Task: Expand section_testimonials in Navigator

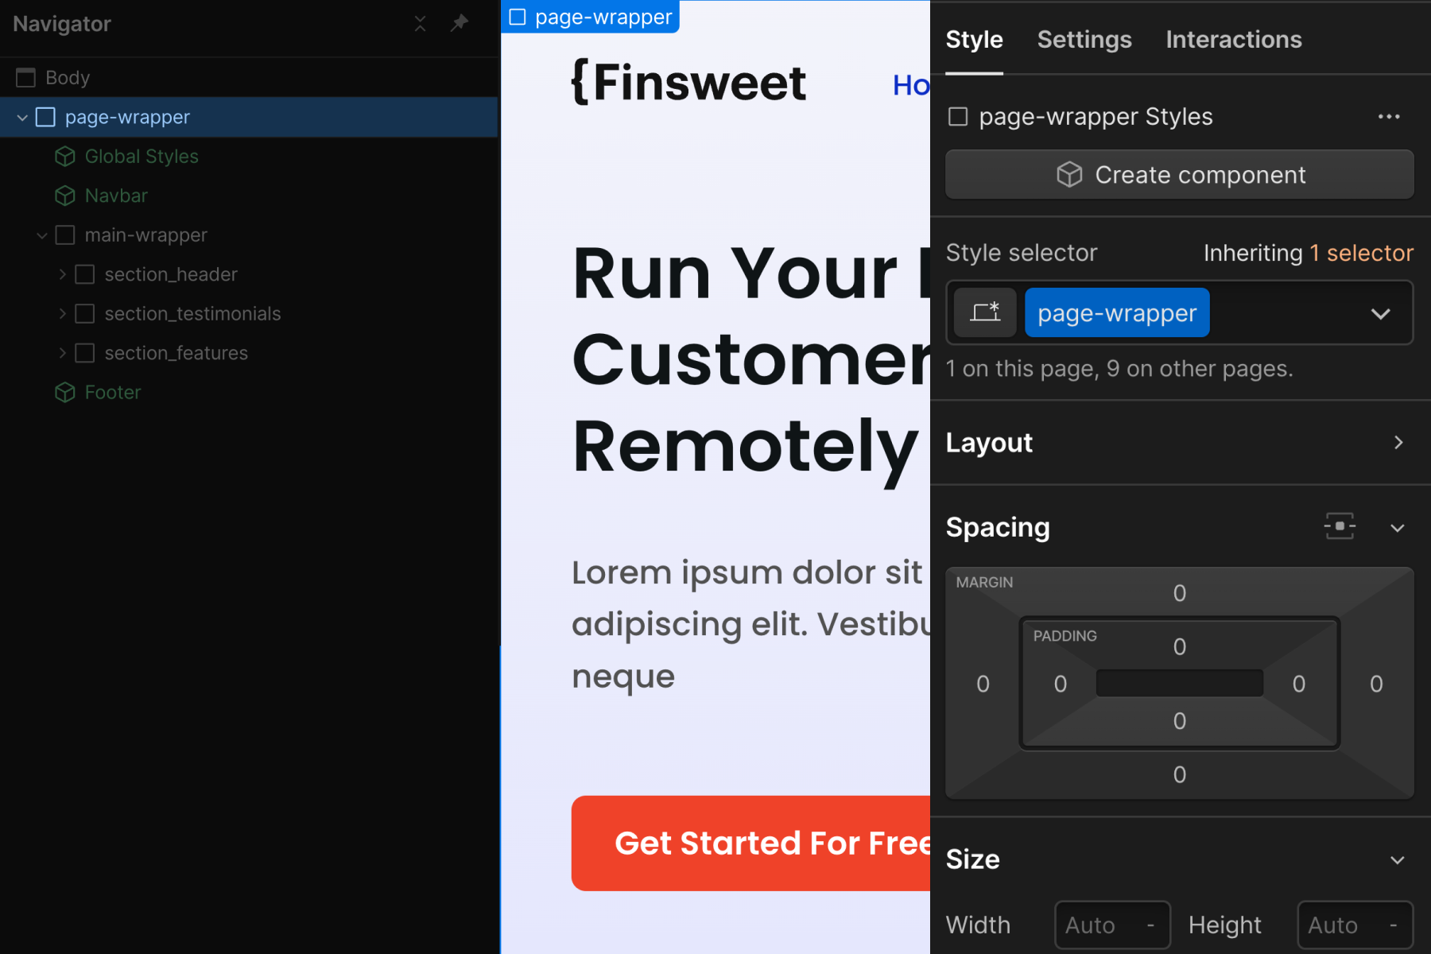Action: coord(62,313)
